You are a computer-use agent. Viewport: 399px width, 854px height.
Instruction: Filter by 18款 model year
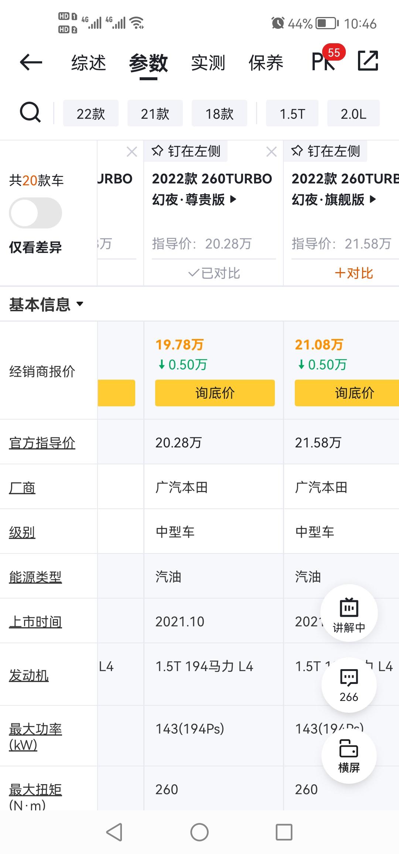coord(219,113)
